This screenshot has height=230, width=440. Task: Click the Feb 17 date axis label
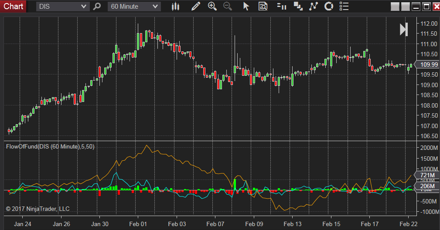click(369, 224)
